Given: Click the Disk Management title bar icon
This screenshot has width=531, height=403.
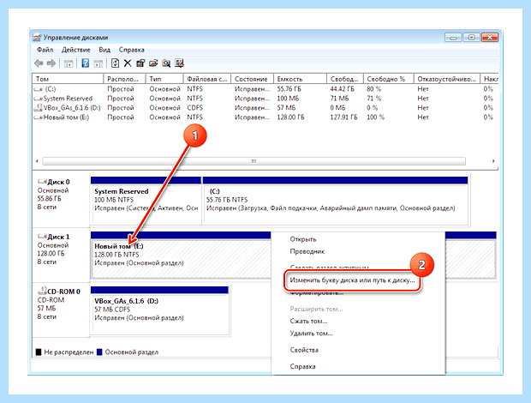Looking at the screenshot, I should [37, 37].
